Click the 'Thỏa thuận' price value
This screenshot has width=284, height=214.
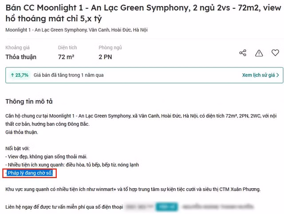tap(21, 57)
